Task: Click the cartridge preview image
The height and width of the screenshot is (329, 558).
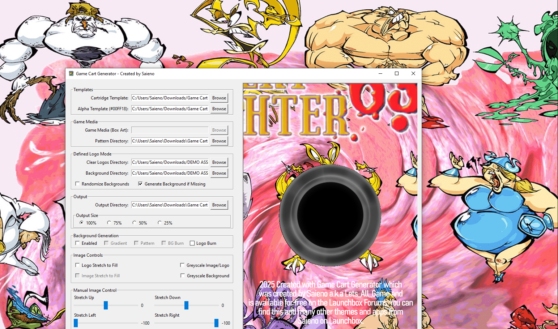Action: pos(330,206)
